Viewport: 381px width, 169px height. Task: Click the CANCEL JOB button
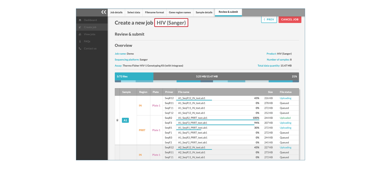290,20
